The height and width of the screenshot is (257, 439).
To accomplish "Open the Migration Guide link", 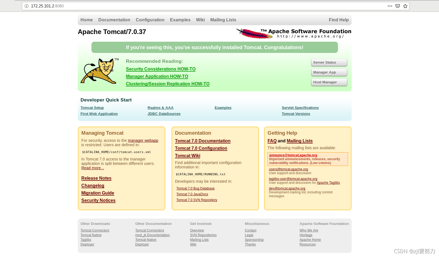I will pyautogui.click(x=98, y=193).
